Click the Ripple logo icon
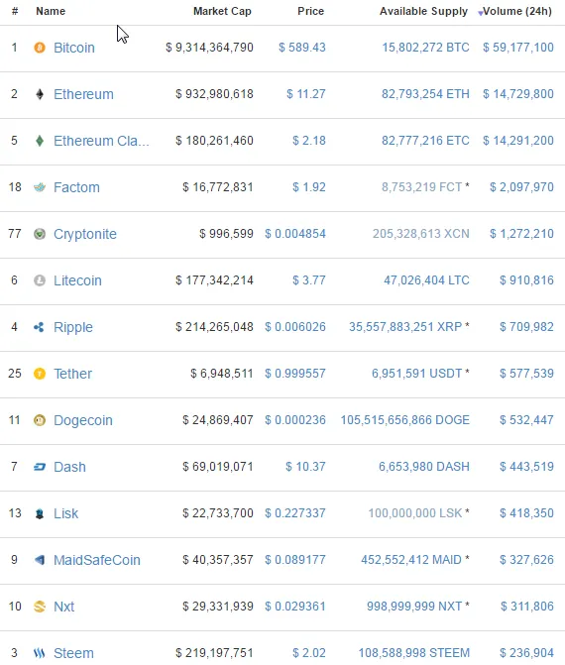 point(39,327)
